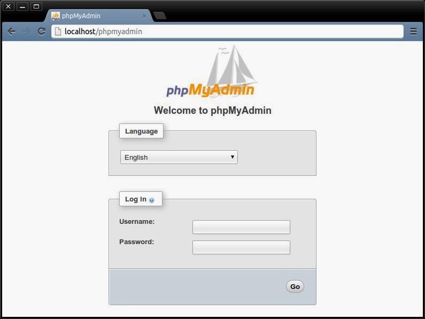Minimize the browser window
Screen dimensions: 425x319
[x=22, y=6]
